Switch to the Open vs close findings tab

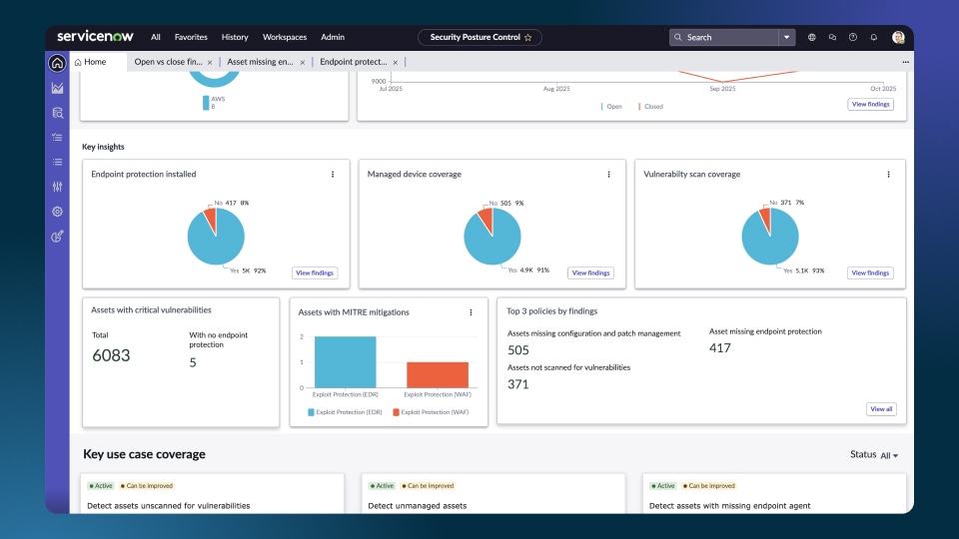168,62
